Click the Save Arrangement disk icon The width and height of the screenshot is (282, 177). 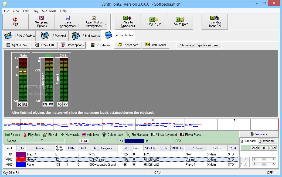click(x=68, y=18)
